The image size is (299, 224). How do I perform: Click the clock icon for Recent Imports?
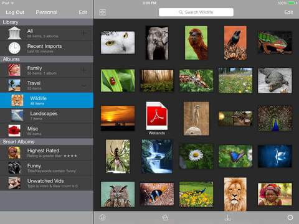(x=14, y=48)
